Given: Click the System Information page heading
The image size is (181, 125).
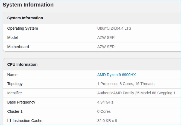Looking at the screenshot, I should pos(28,5).
